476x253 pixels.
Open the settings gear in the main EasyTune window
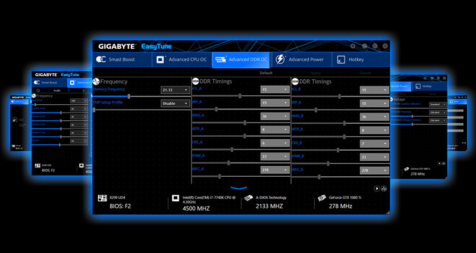[353, 46]
